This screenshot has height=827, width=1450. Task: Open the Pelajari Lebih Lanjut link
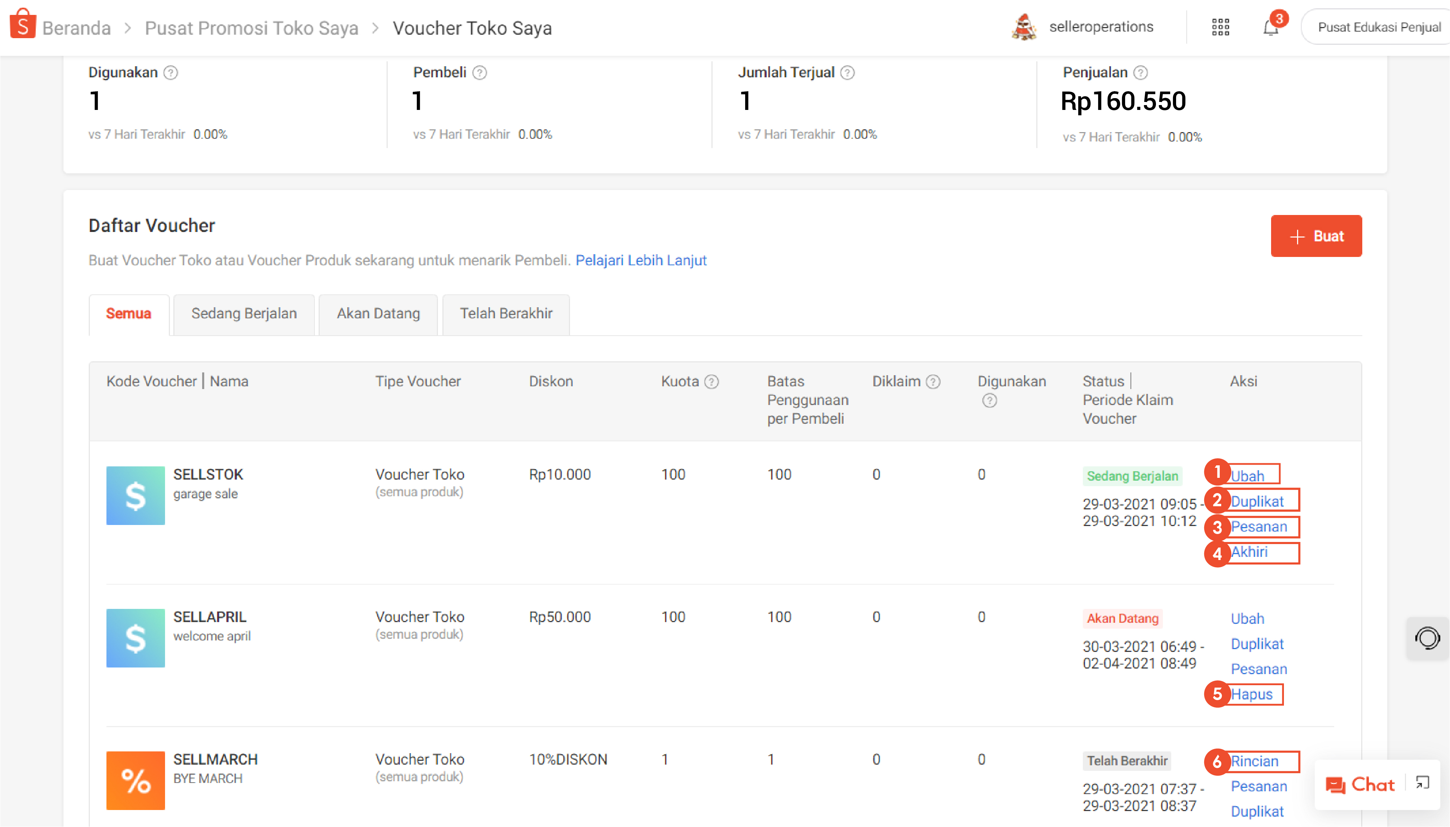pyautogui.click(x=641, y=260)
